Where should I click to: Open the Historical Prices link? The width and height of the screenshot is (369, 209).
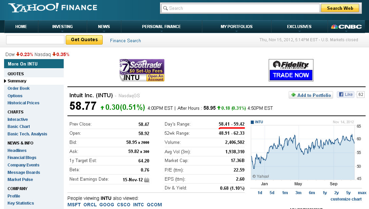pyautogui.click(x=23, y=103)
